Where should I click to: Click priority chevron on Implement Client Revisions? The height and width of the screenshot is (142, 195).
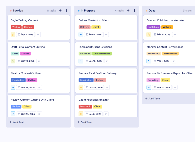click(x=81, y=61)
